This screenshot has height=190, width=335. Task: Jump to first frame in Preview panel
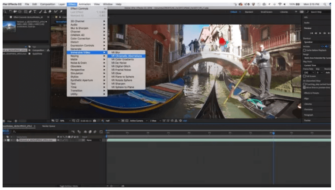[311, 33]
